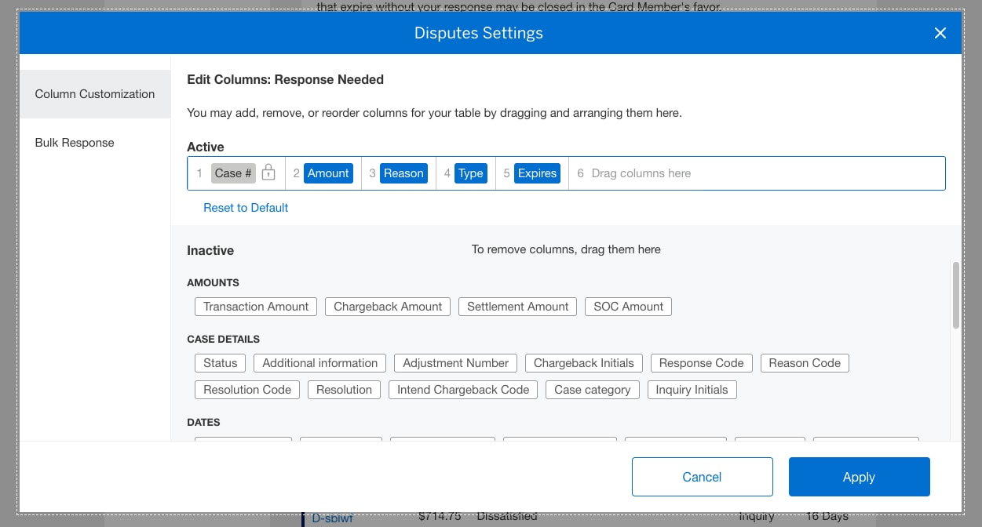
Task: Click the Type column in the Active row
Action: 471,173
